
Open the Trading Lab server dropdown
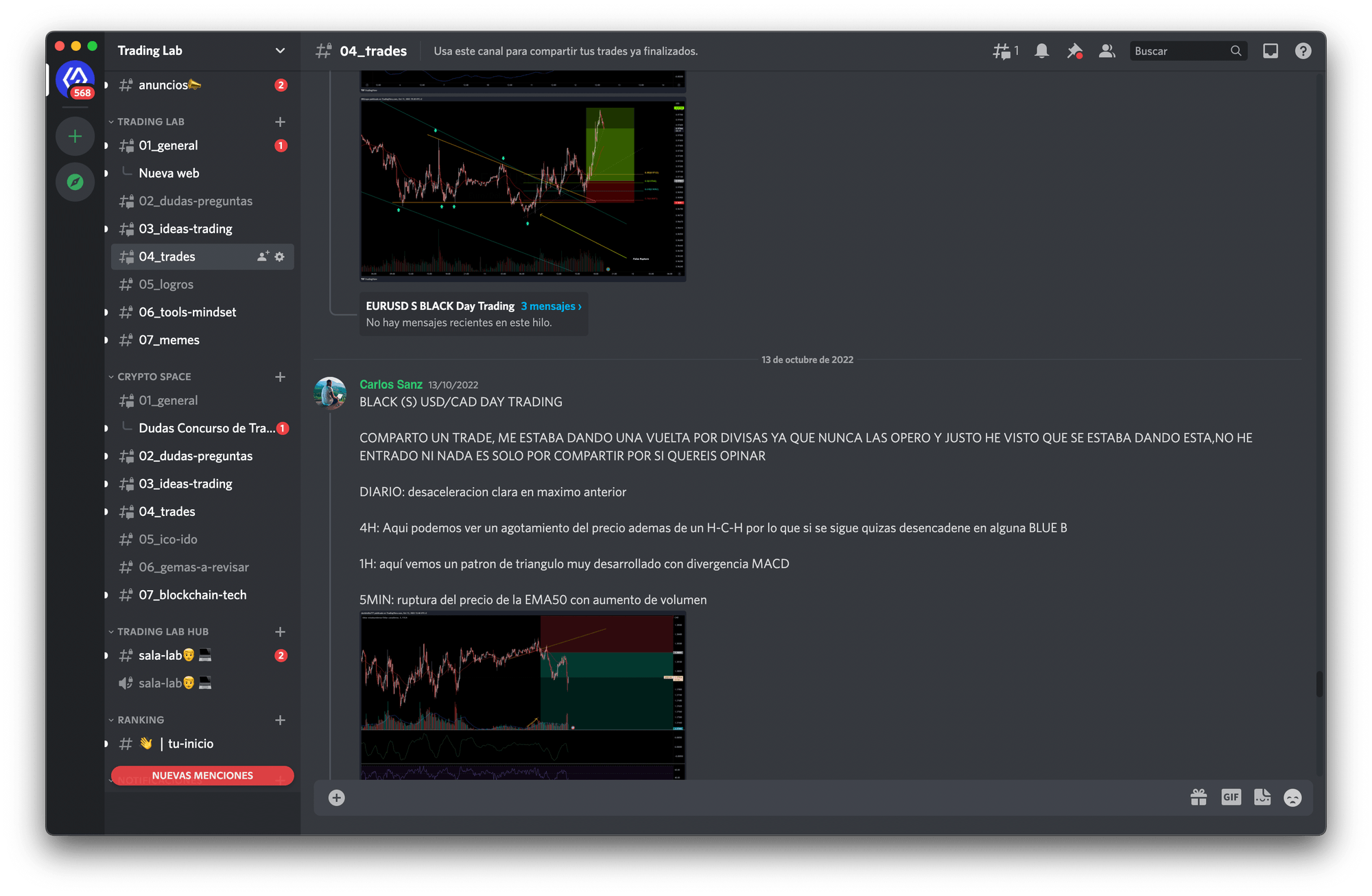[x=280, y=50]
